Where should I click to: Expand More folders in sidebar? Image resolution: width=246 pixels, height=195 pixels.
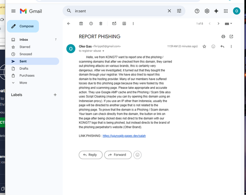coord(32,83)
